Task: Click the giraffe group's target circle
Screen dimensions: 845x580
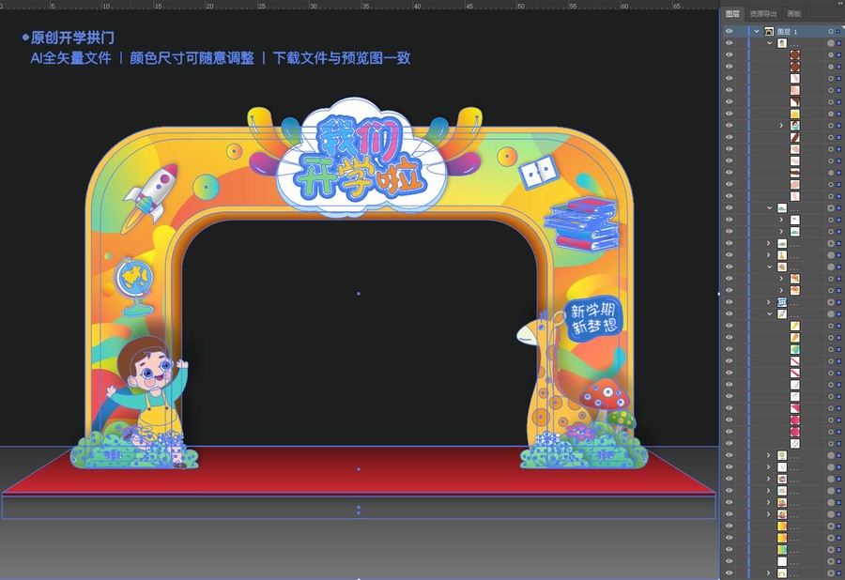Action: point(831,254)
